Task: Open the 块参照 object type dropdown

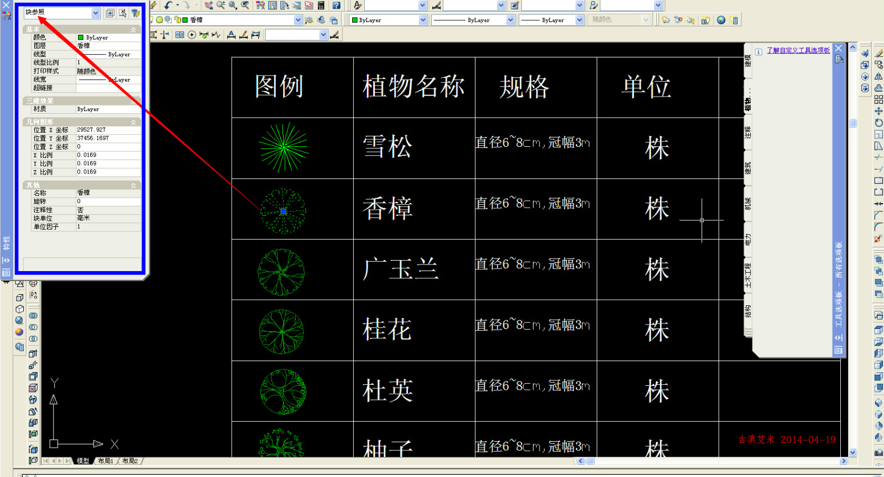Action: 96,13
